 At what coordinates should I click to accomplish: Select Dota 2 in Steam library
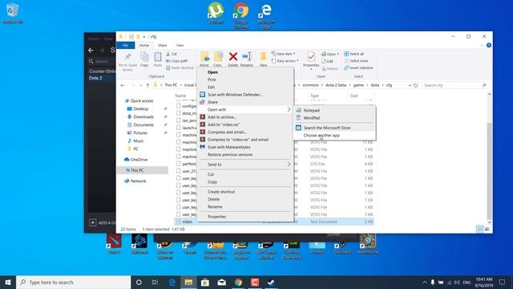95,78
